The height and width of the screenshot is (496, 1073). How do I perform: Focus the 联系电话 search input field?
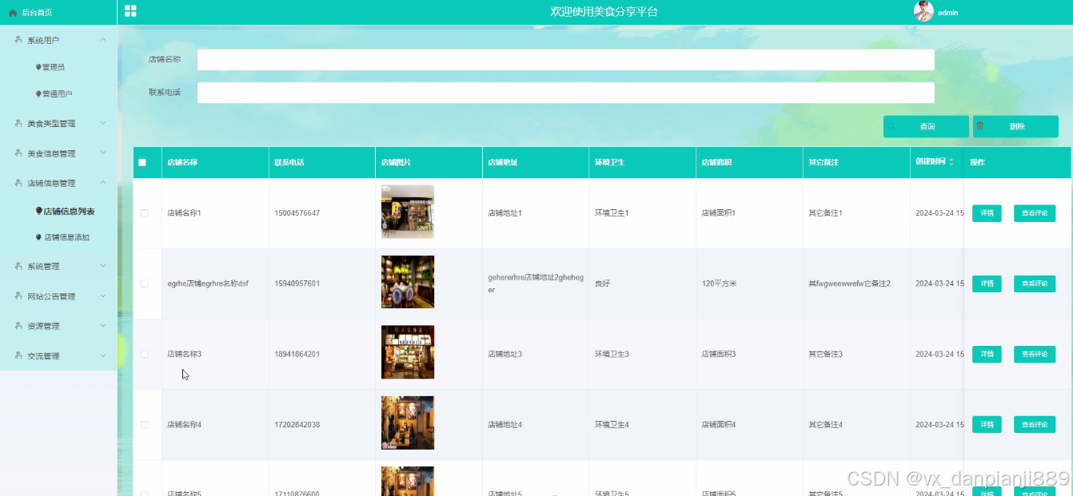(565, 93)
